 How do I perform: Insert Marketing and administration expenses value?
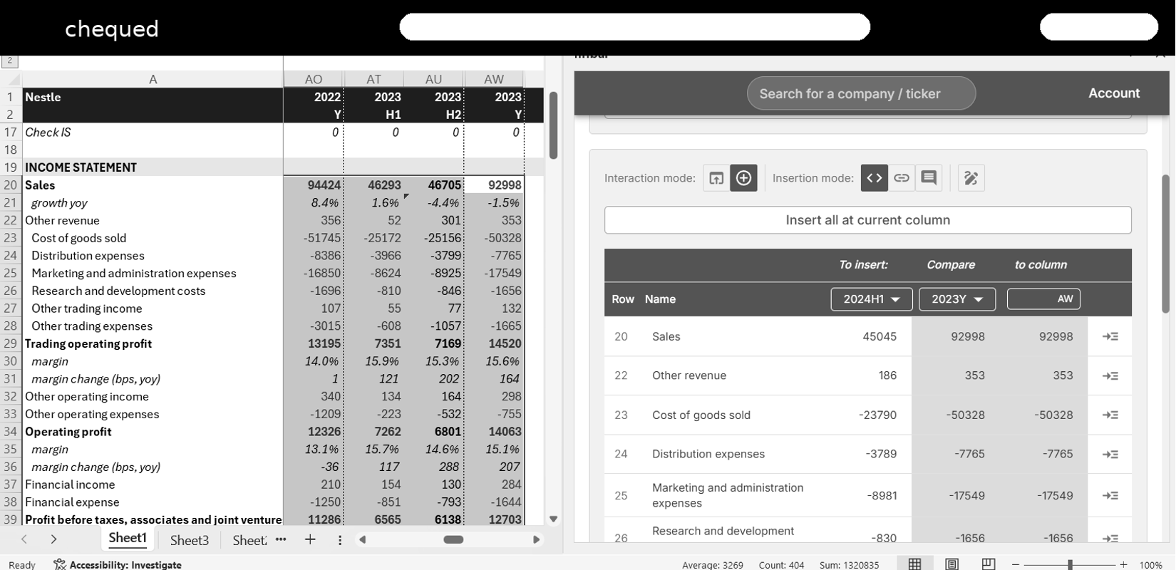coord(1110,495)
